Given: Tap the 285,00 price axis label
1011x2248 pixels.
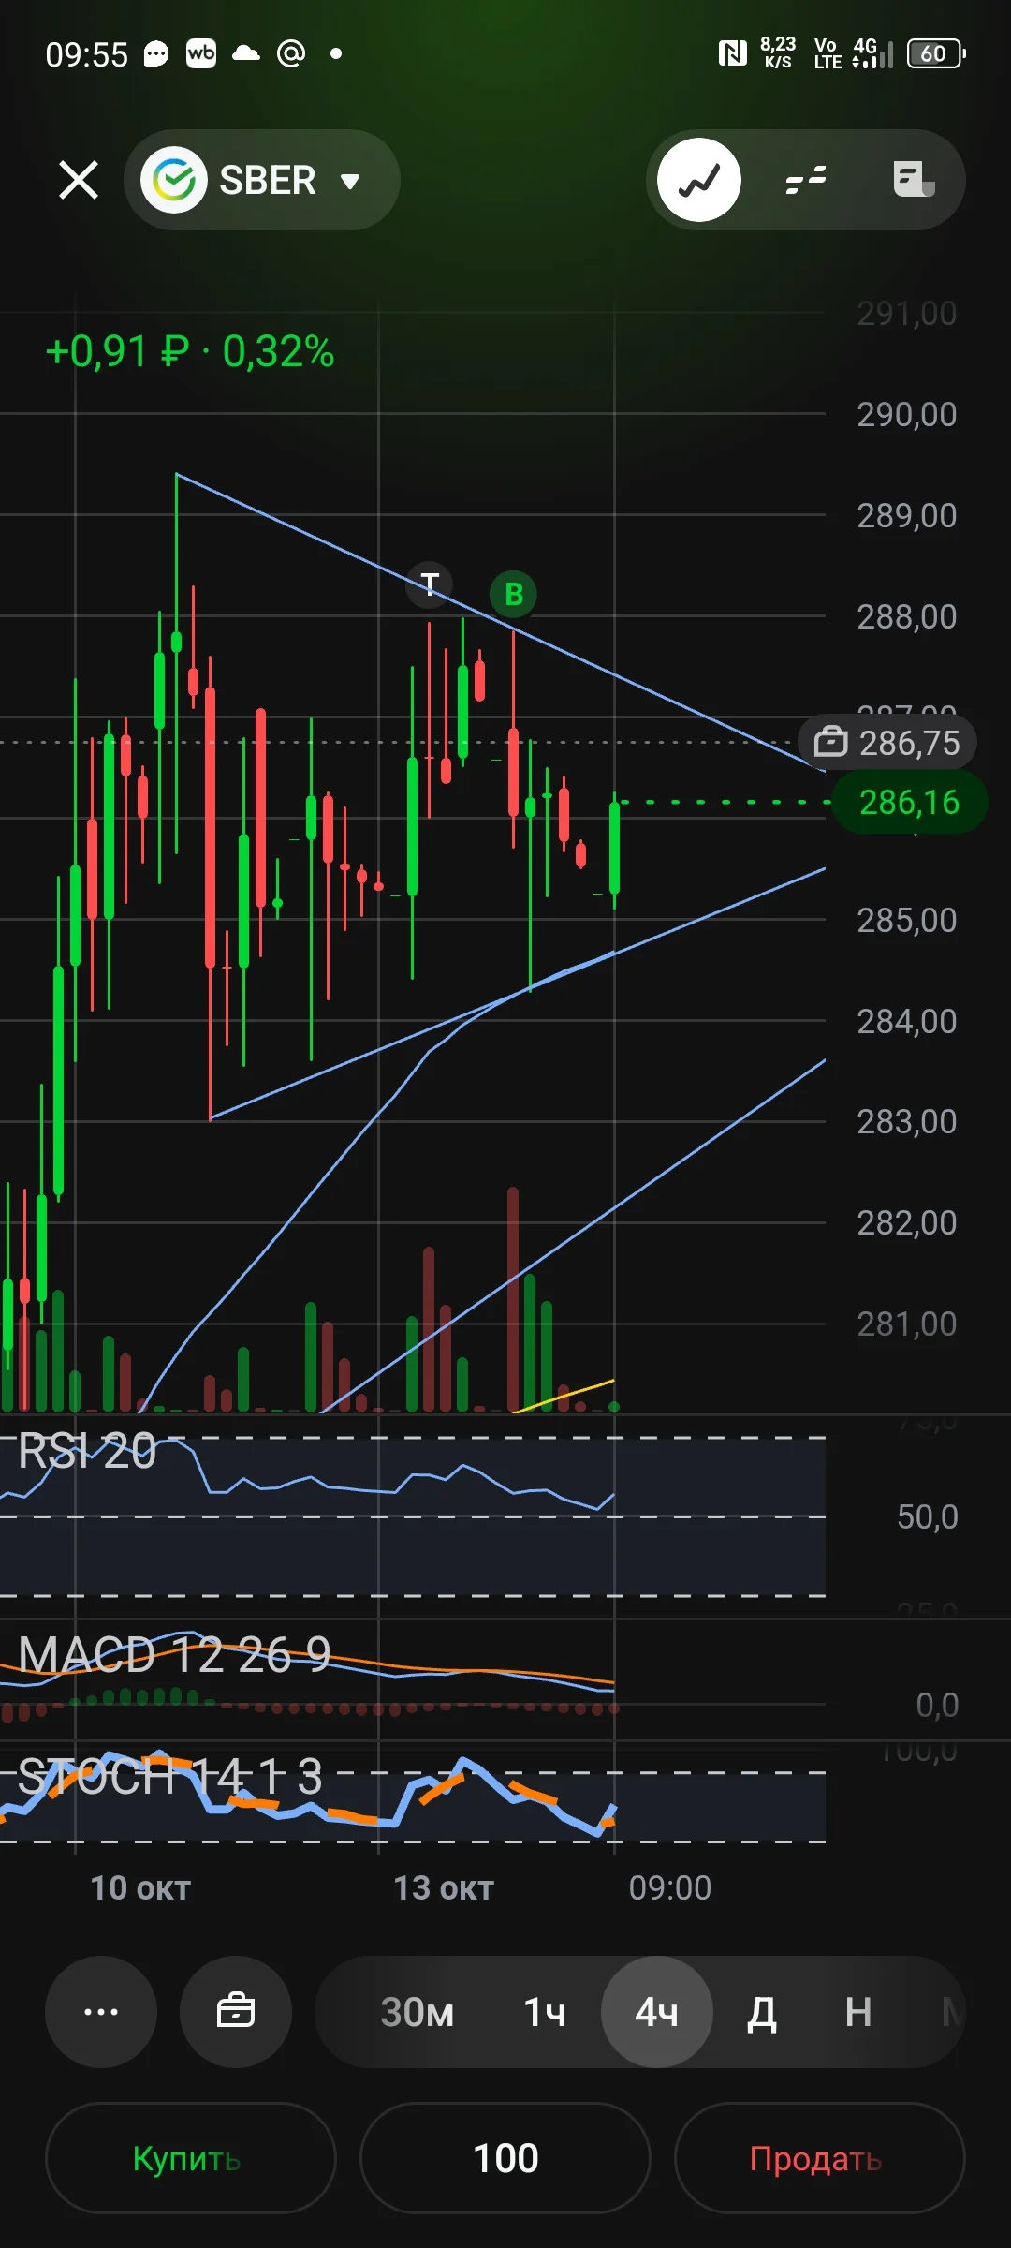Looking at the screenshot, I should click(907, 920).
